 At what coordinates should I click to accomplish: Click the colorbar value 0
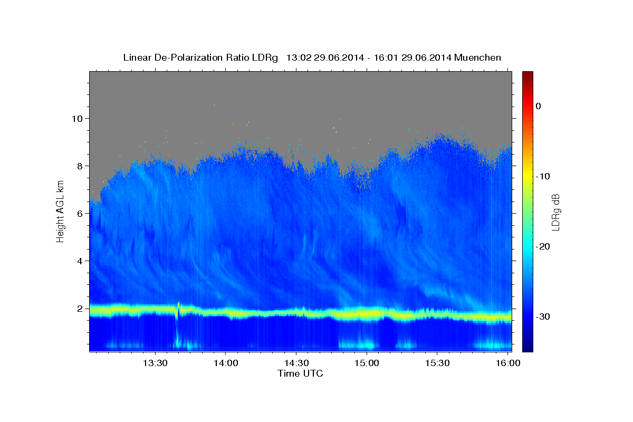[539, 106]
